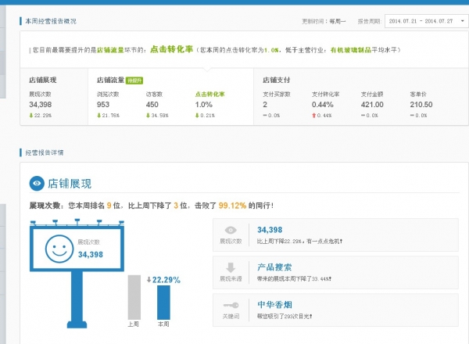469x344 pixels.
Task: Click the green 点击转化率 headline text
Action: [170, 48]
